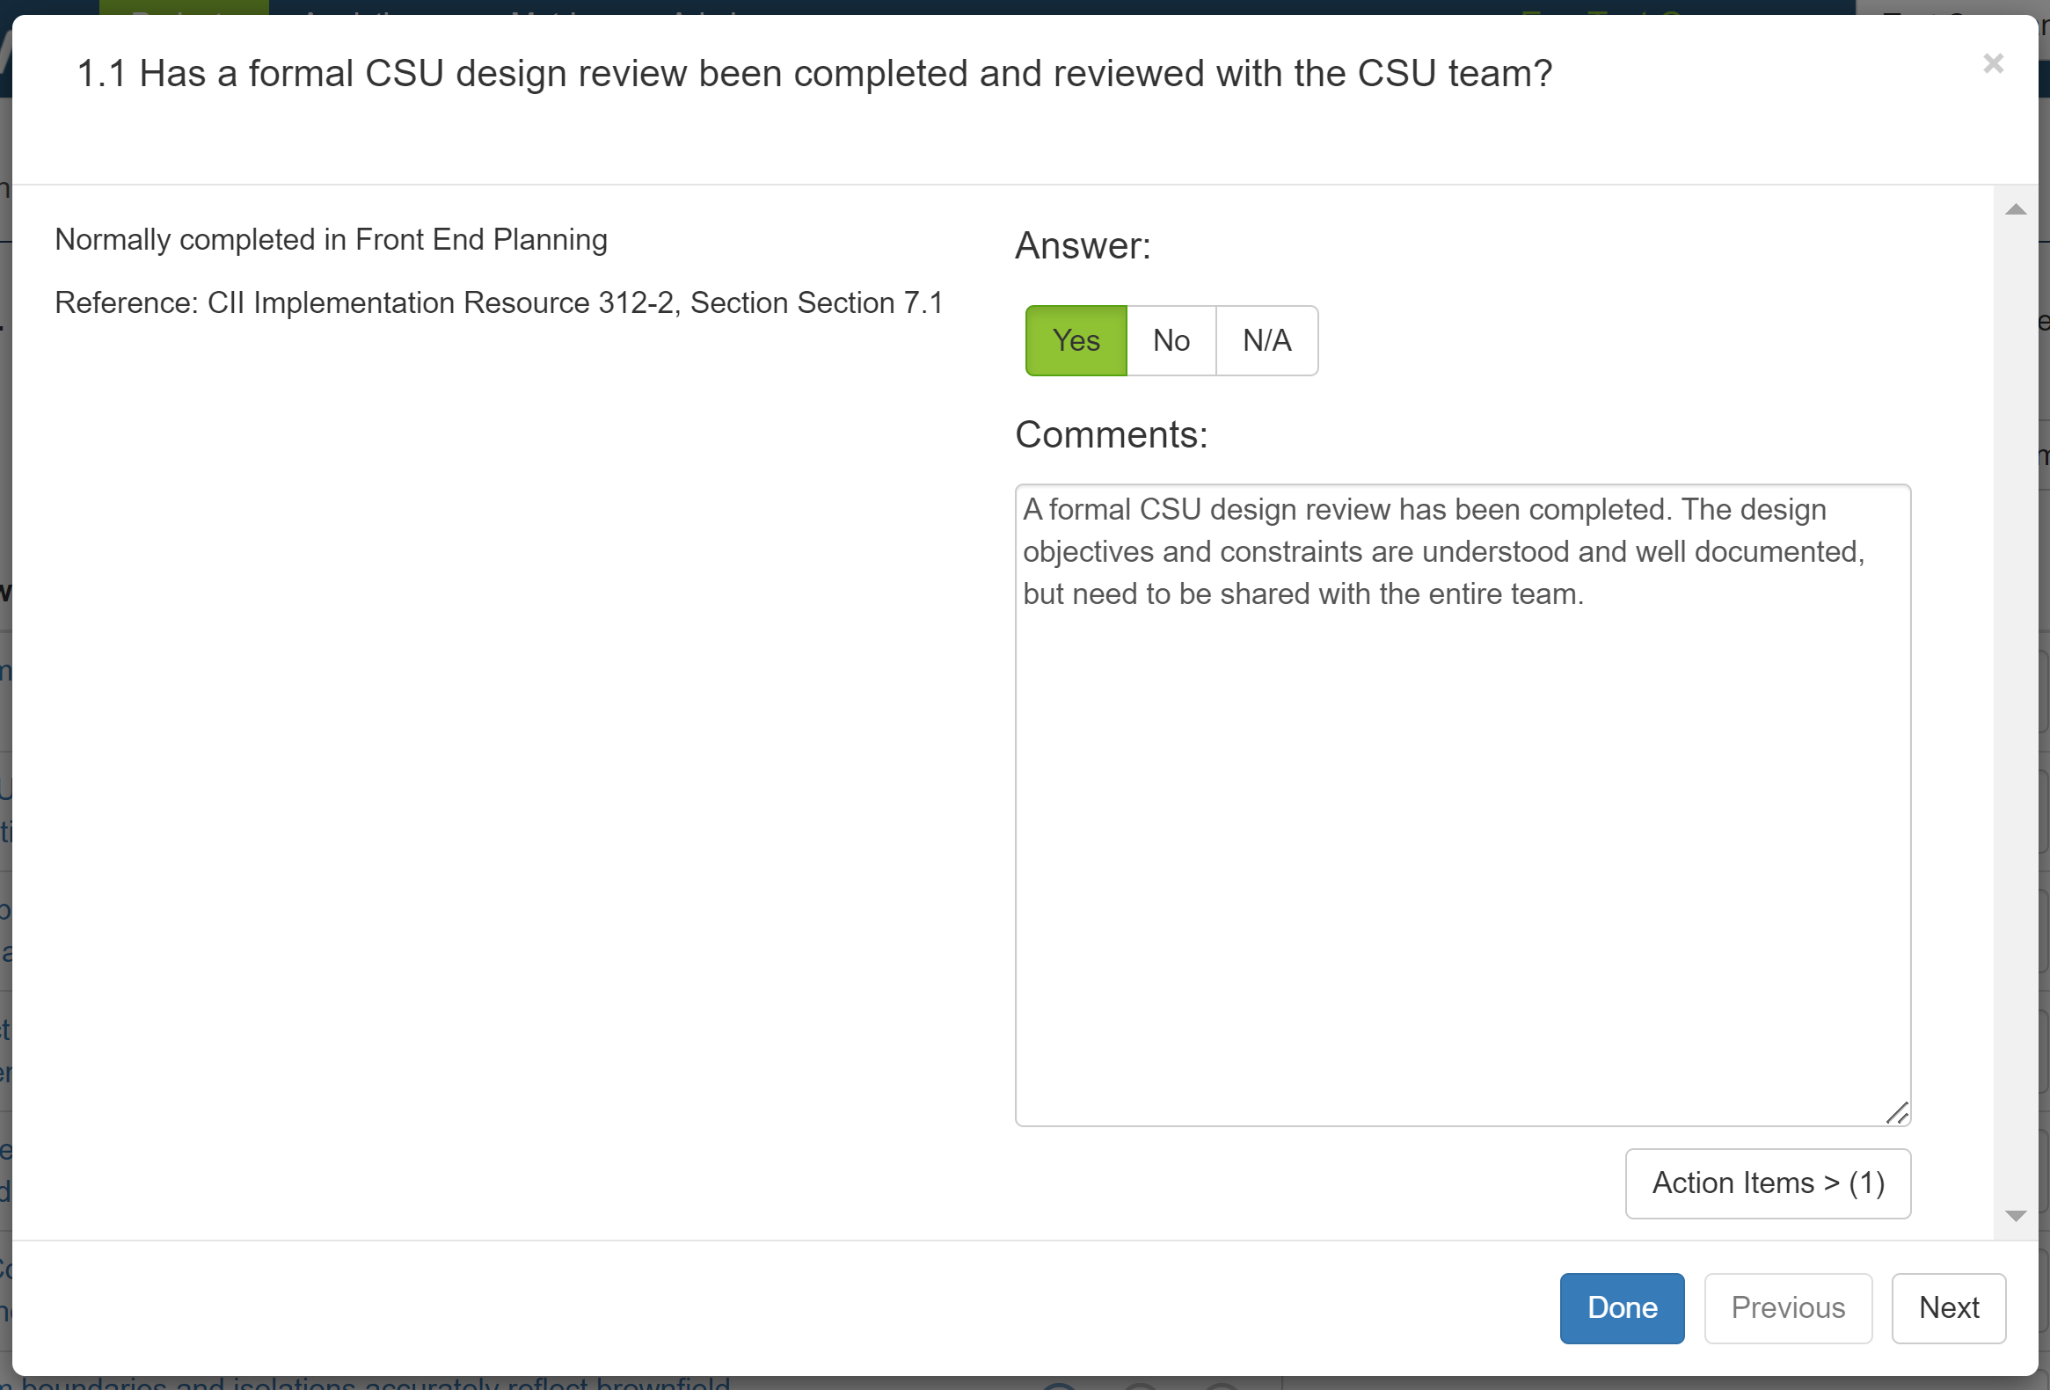Click the Answer: heading label
Screen dimensions: 2050x1390
tap(1083, 245)
